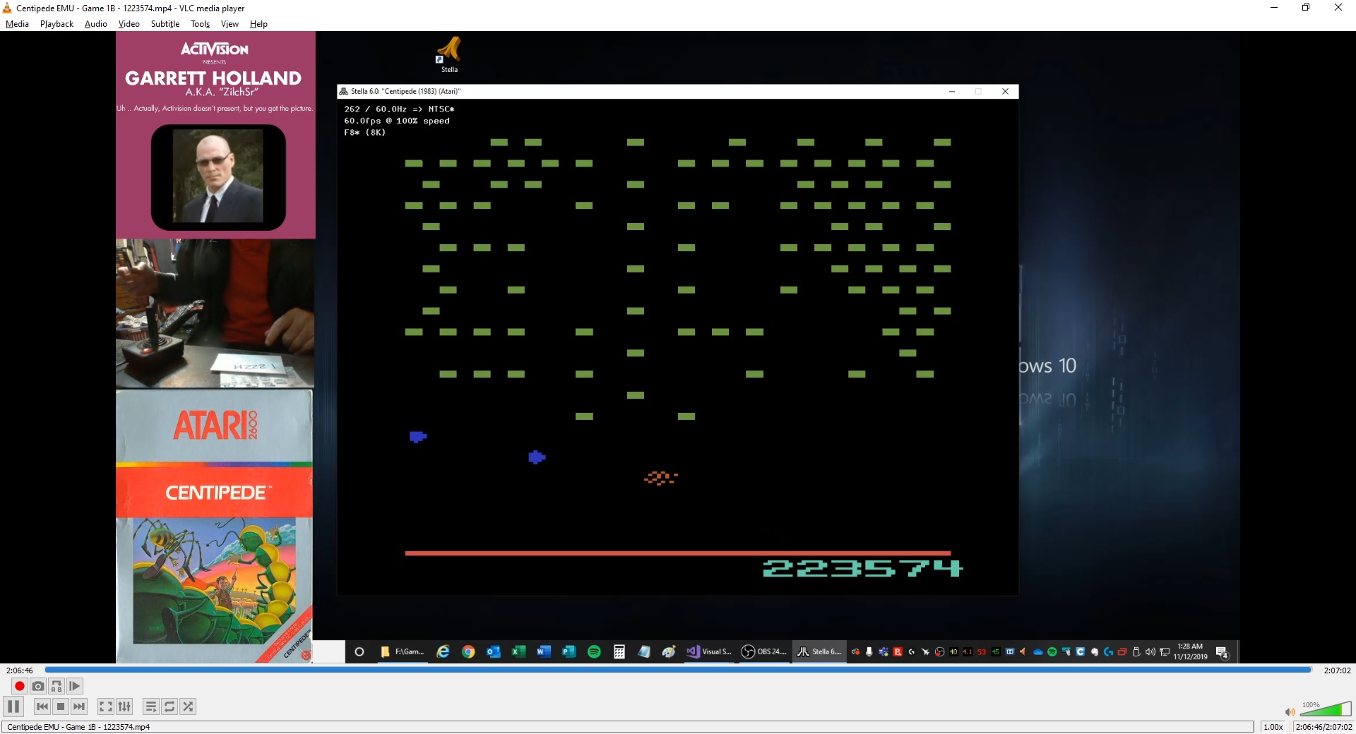Advance frame by frame
The height and width of the screenshot is (734, 1356).
75,686
